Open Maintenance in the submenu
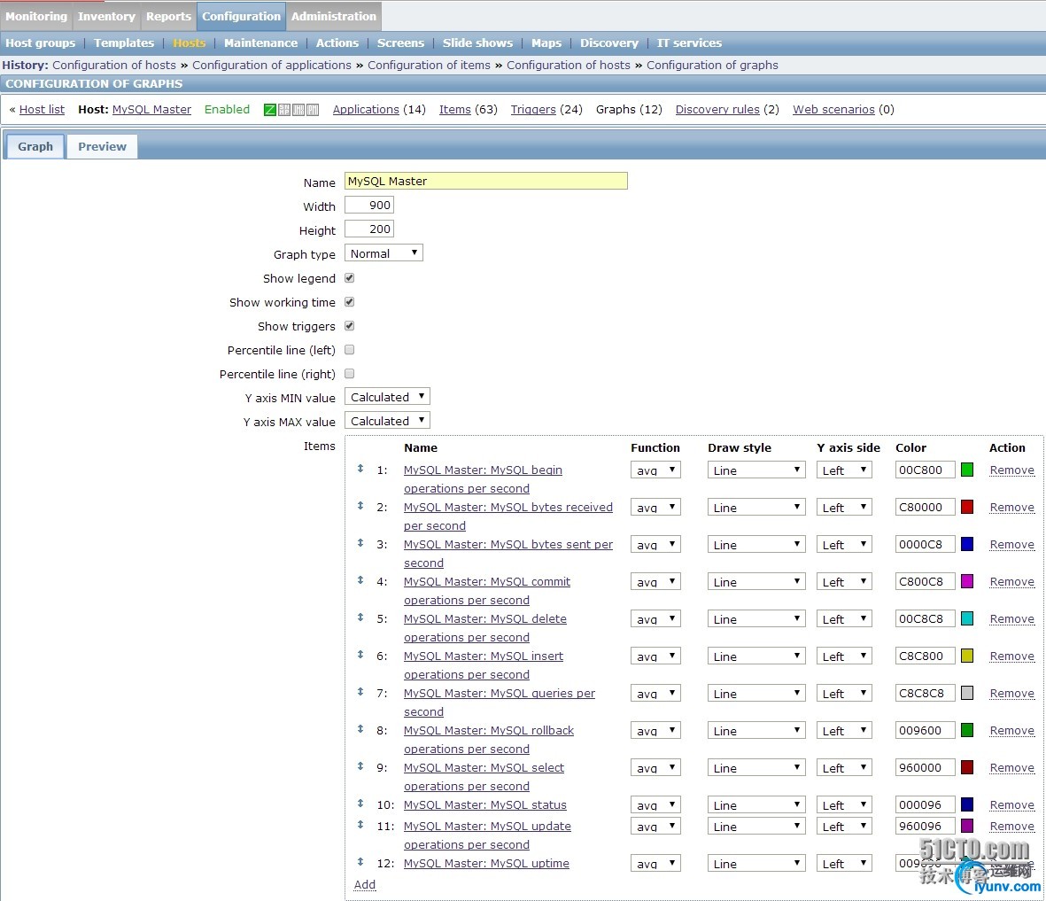 coord(260,43)
